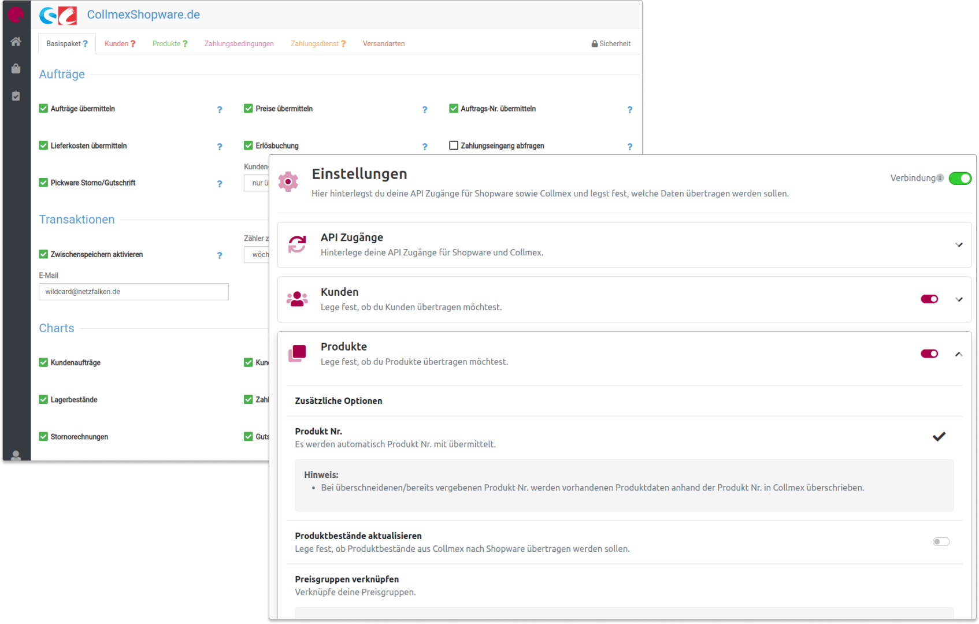Expand the API Zugänge section chevron

pyautogui.click(x=959, y=245)
